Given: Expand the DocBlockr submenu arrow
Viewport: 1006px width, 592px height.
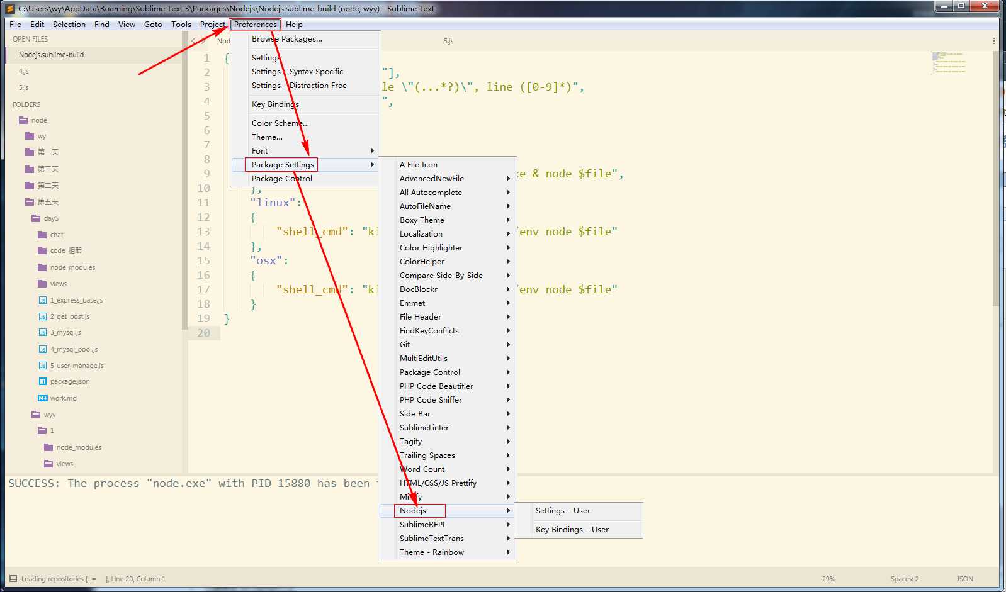Looking at the screenshot, I should 509,289.
